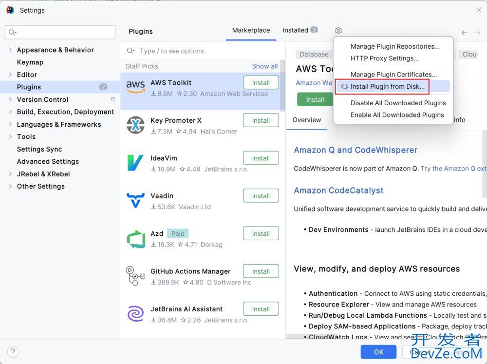Viewport: 487px width, 364px height.
Task: Click the magnifier icon in settings search box
Action: (x=13, y=32)
